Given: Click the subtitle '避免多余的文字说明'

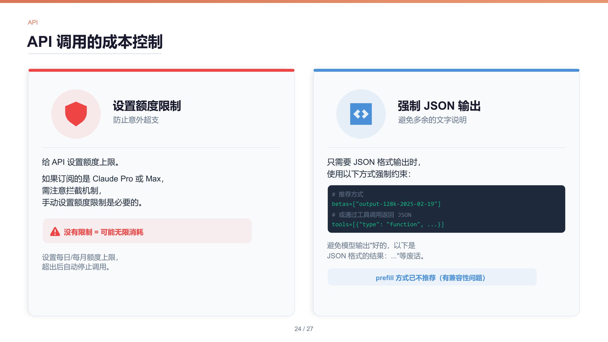Looking at the screenshot, I should (x=432, y=120).
